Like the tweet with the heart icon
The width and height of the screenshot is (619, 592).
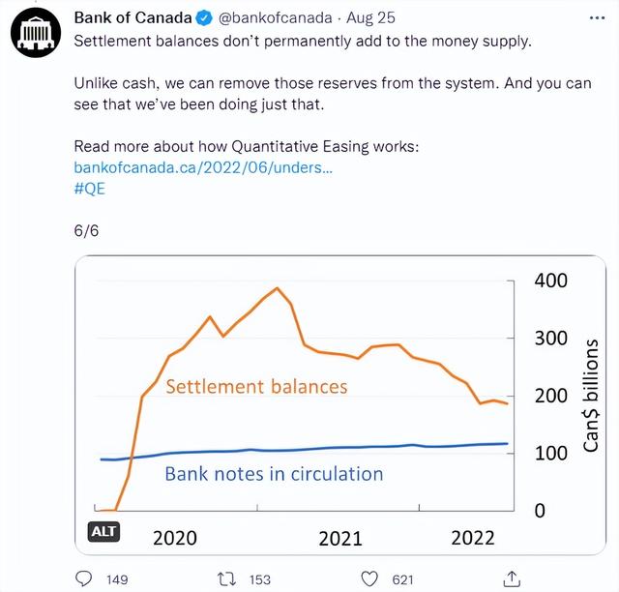[369, 579]
